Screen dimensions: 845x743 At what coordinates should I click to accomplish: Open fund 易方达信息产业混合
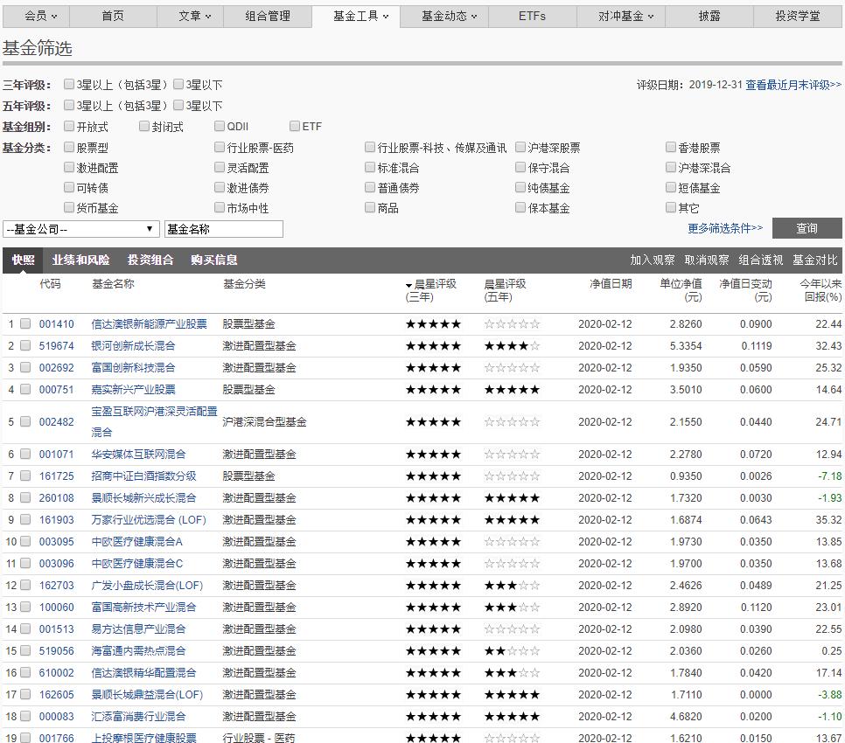138,628
